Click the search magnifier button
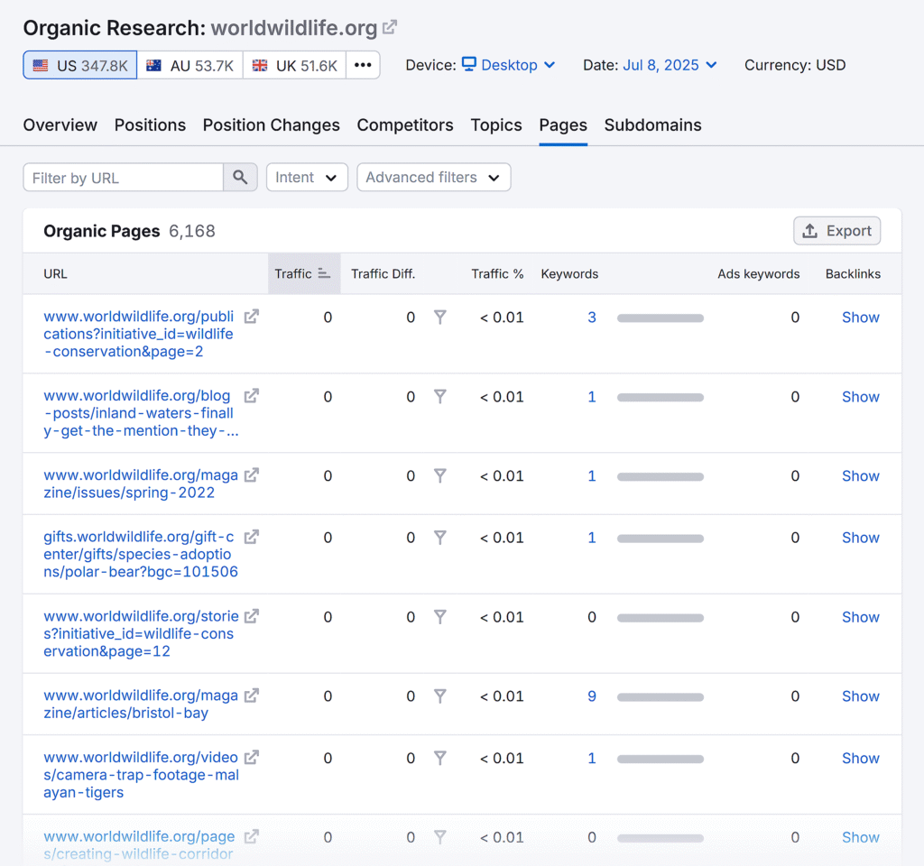 coord(240,178)
